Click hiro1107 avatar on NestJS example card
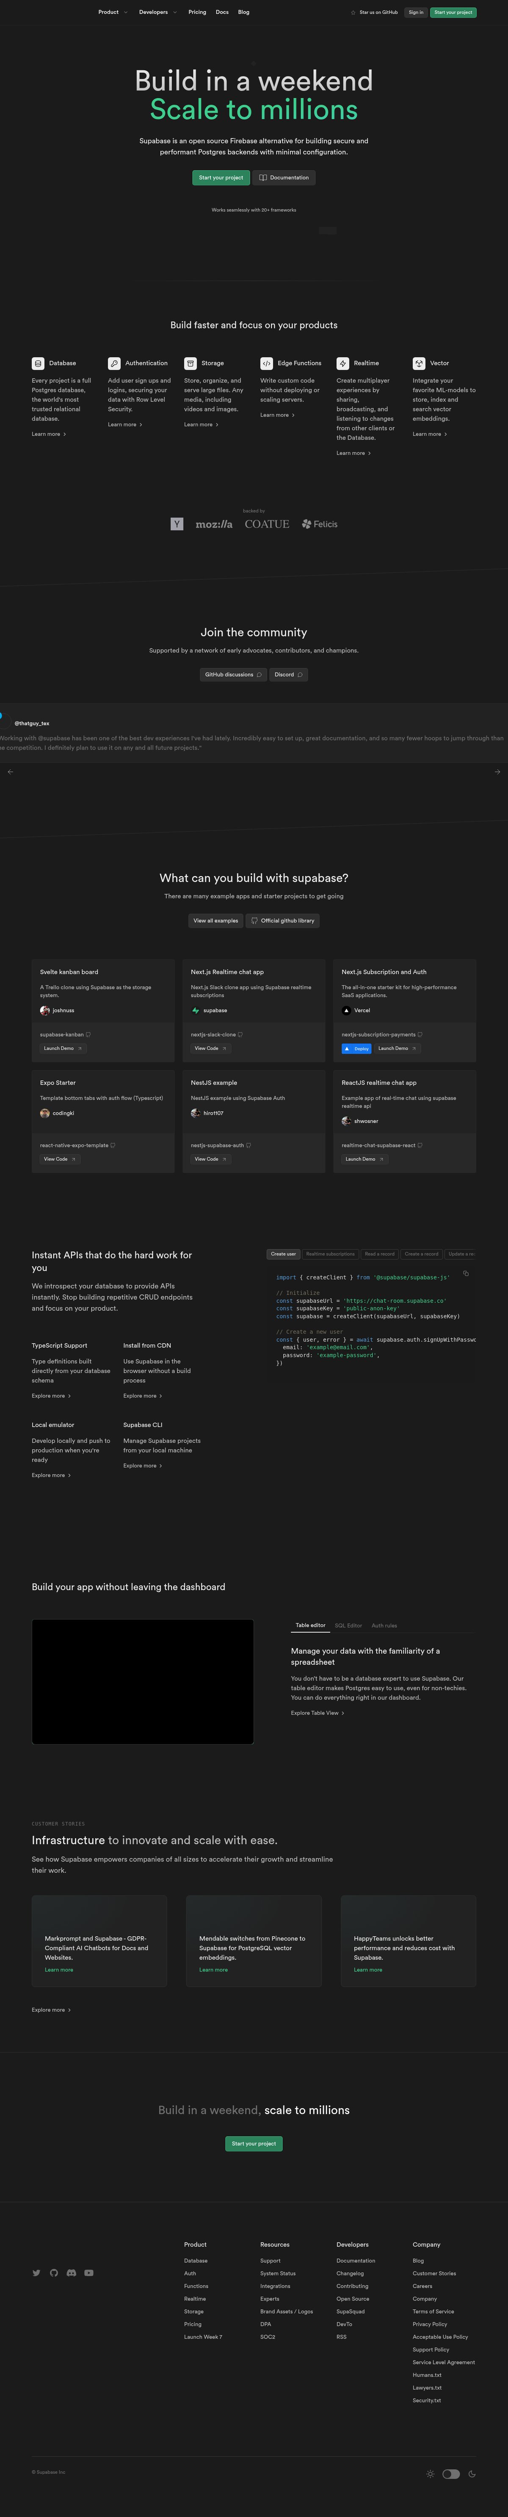 coord(196,1113)
